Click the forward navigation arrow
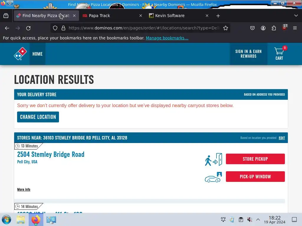The height and width of the screenshot is (226, 302). (x=18, y=28)
